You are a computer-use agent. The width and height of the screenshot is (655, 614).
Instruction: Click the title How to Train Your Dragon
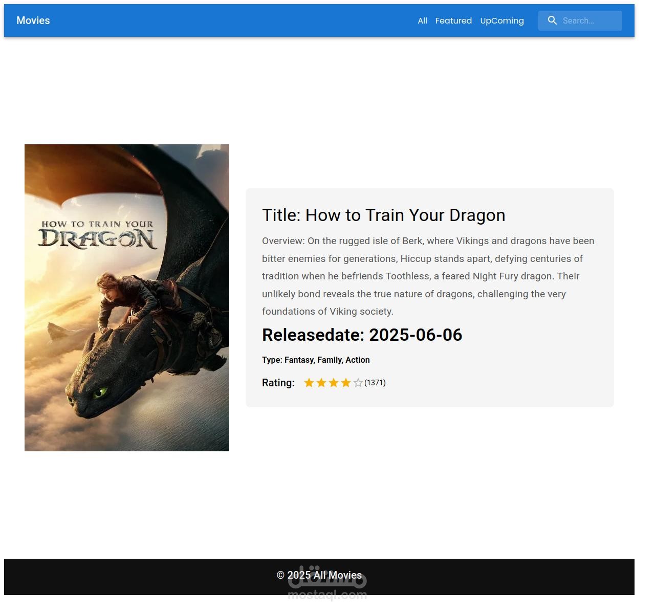click(x=383, y=215)
